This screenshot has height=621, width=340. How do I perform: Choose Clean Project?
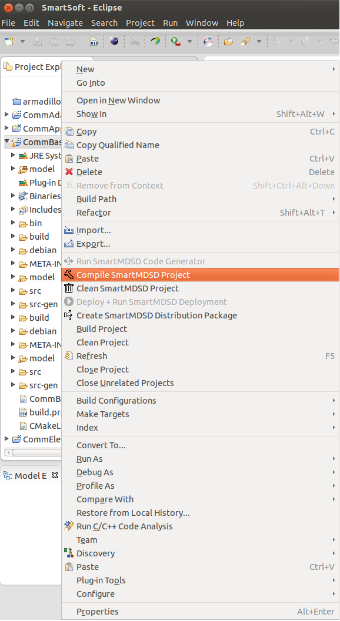[x=201, y=342]
